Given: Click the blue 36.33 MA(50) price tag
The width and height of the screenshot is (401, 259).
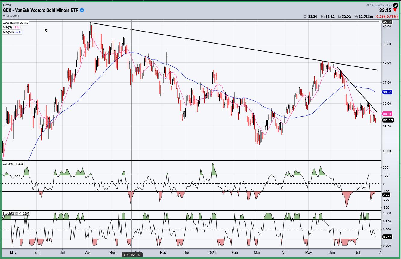Looking at the screenshot, I should pyautogui.click(x=387, y=92).
